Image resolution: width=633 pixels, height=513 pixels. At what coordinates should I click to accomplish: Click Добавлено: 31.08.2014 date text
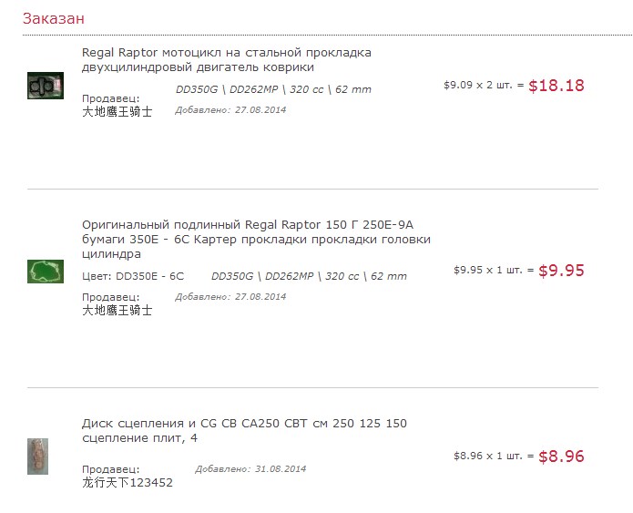coord(250,469)
